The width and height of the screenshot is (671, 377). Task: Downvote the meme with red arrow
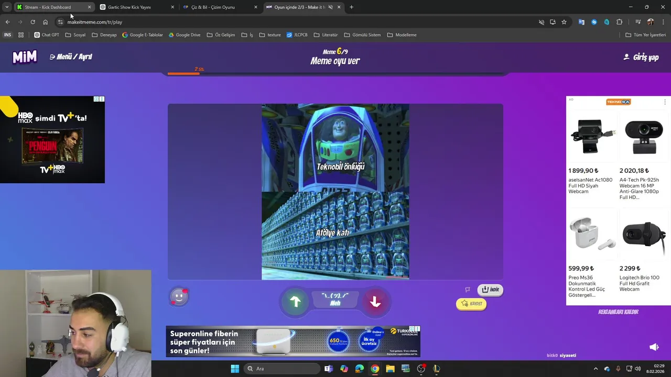click(375, 302)
